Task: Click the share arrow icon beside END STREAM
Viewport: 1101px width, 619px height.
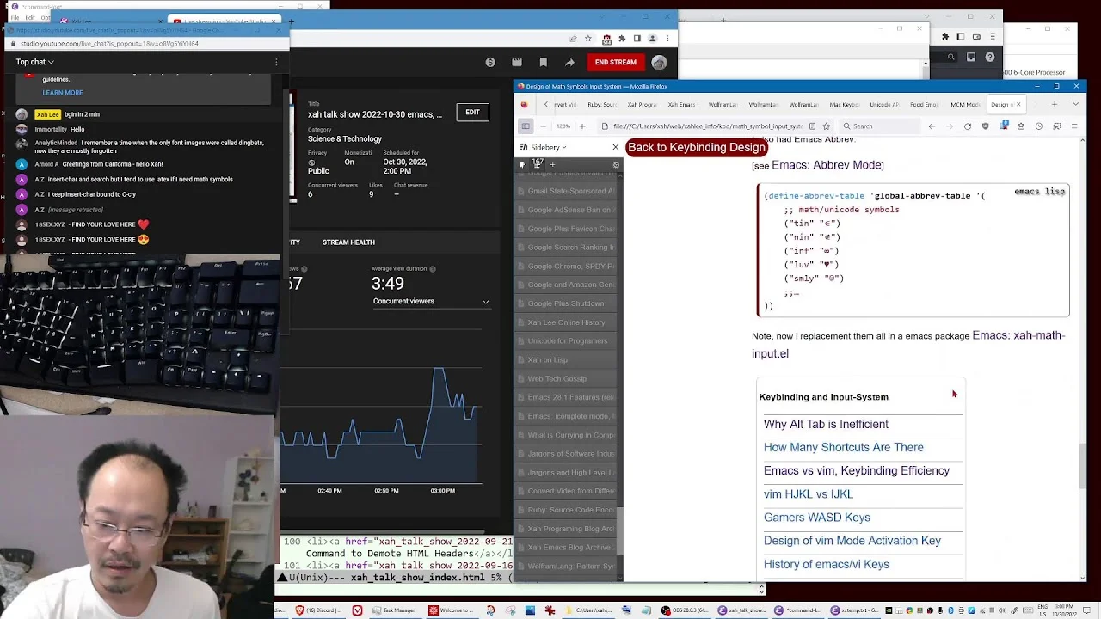Action: (569, 62)
